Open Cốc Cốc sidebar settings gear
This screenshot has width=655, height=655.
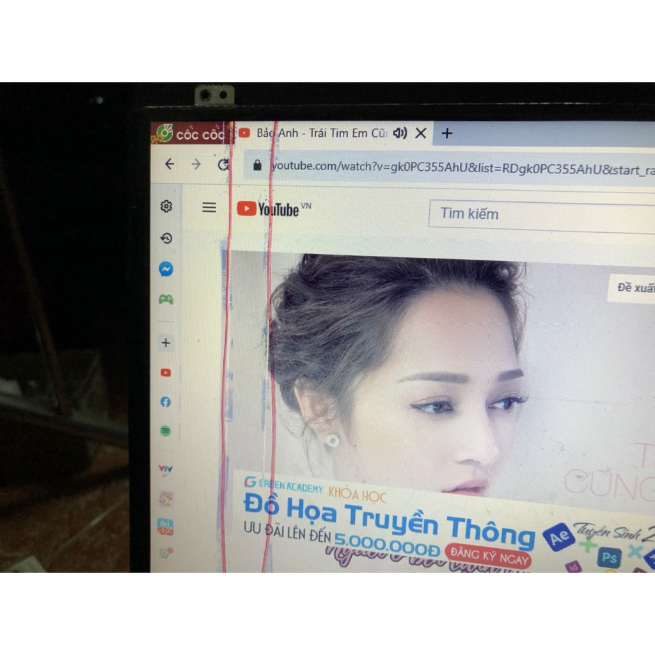166,206
